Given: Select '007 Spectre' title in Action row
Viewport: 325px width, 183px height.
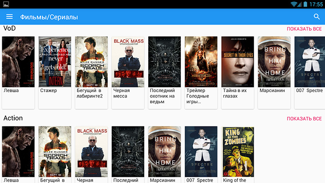Looking at the screenshot, I should click(199, 180).
